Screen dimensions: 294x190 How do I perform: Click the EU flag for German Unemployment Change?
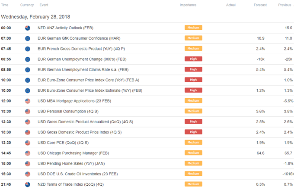click(x=28, y=59)
